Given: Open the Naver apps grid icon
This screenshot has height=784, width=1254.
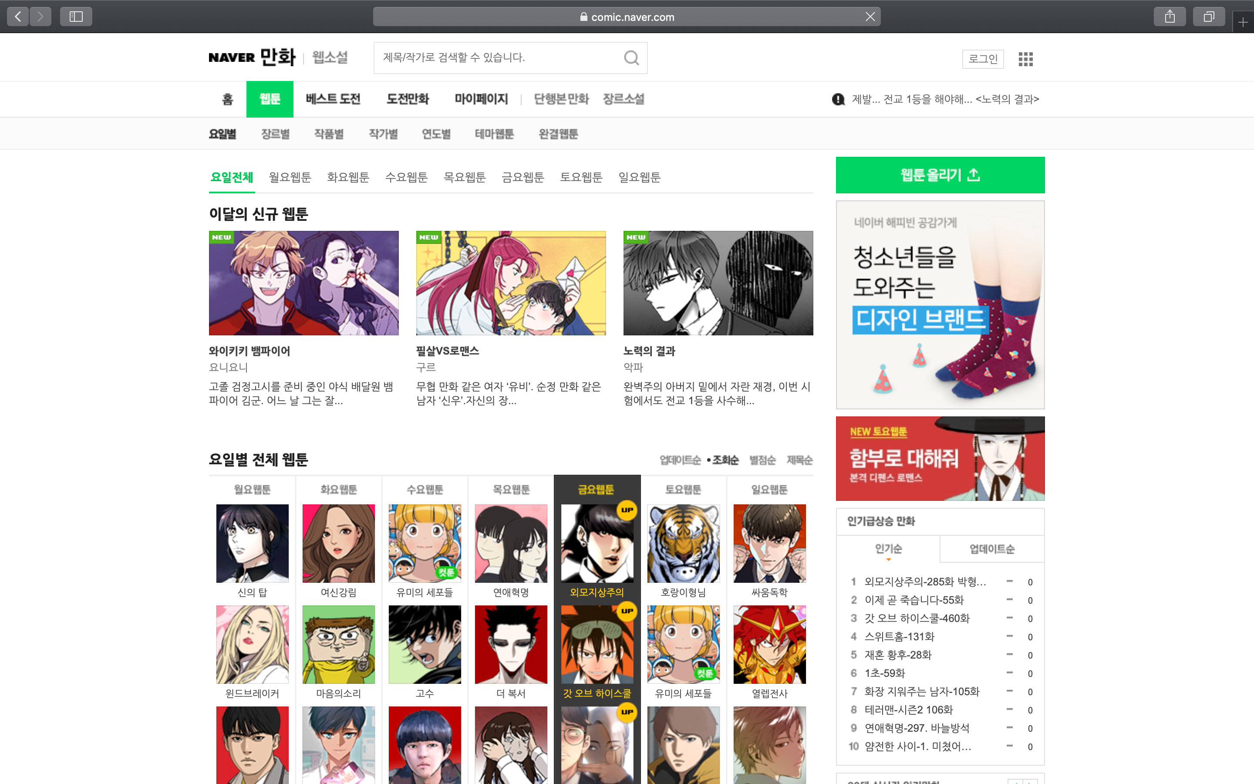Looking at the screenshot, I should pos(1025,59).
